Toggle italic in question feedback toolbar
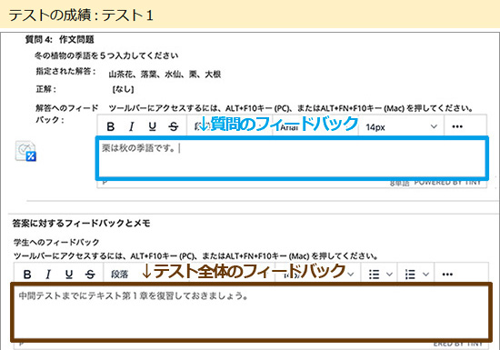Screen dimensions: 500x350 point(132,127)
